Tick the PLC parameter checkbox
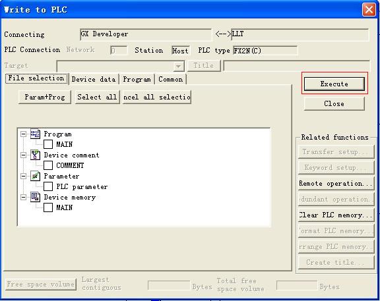 (48, 186)
